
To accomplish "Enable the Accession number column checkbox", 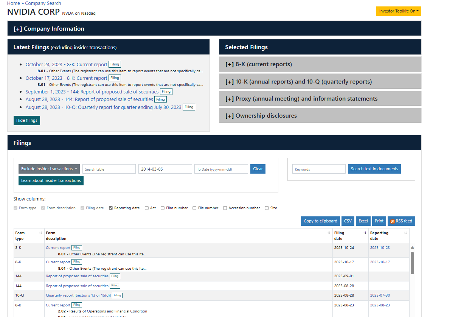I will click(x=225, y=208).
